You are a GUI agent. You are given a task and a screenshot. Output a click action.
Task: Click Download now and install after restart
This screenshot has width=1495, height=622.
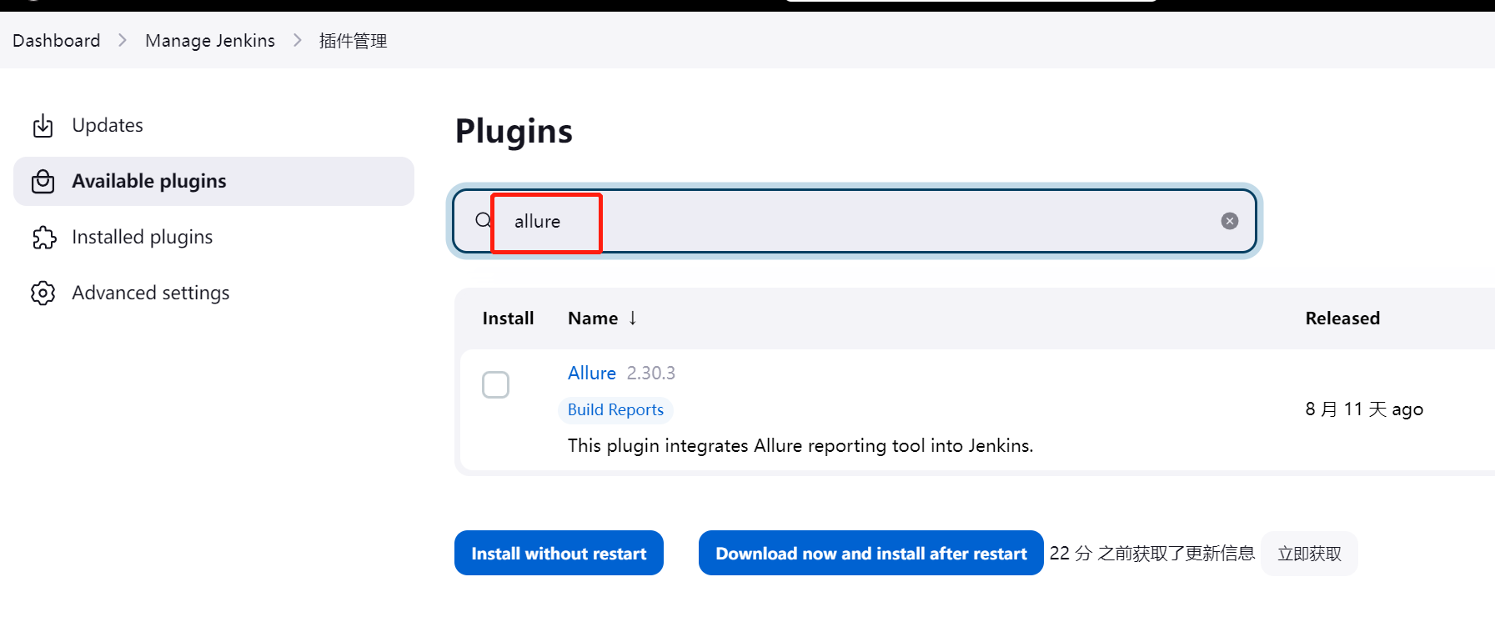click(x=870, y=554)
